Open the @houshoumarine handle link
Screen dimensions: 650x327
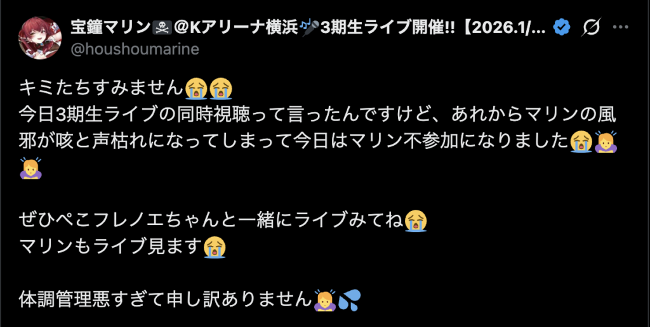[135, 49]
